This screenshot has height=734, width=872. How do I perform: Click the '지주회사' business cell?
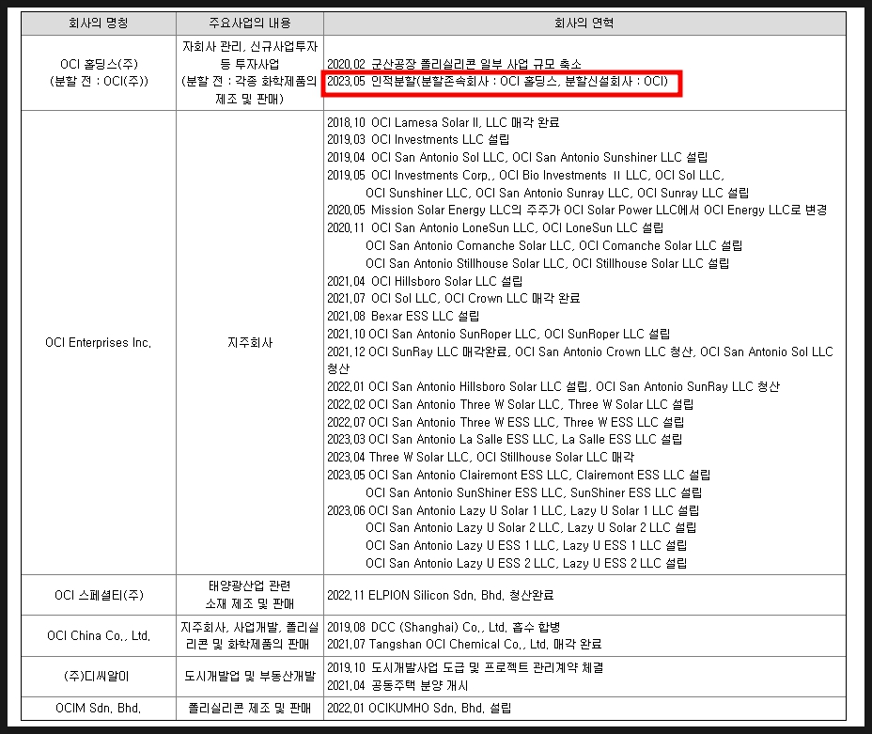pos(250,342)
